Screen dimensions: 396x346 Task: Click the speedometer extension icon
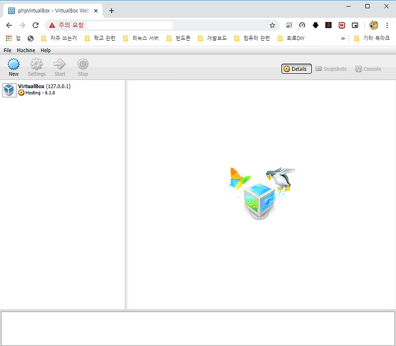pos(302,25)
